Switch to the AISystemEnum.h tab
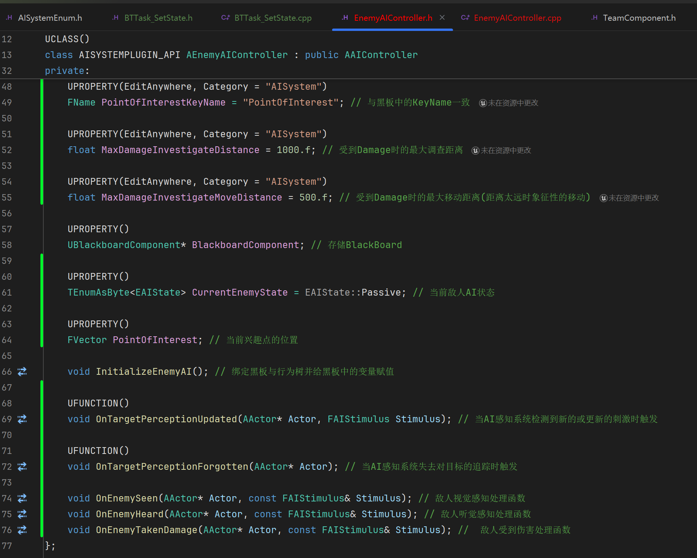 pyautogui.click(x=44, y=18)
